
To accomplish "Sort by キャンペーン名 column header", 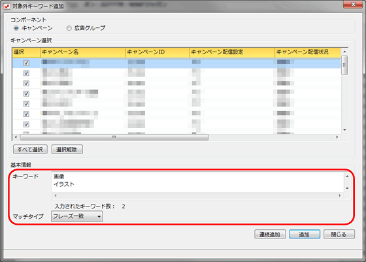I will 83,52.
